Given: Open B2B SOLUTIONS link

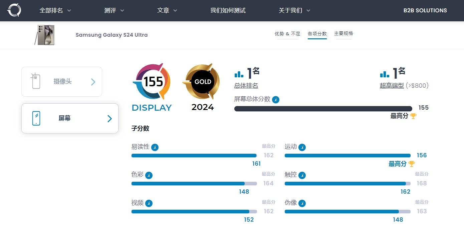Looking at the screenshot, I should tap(425, 11).
